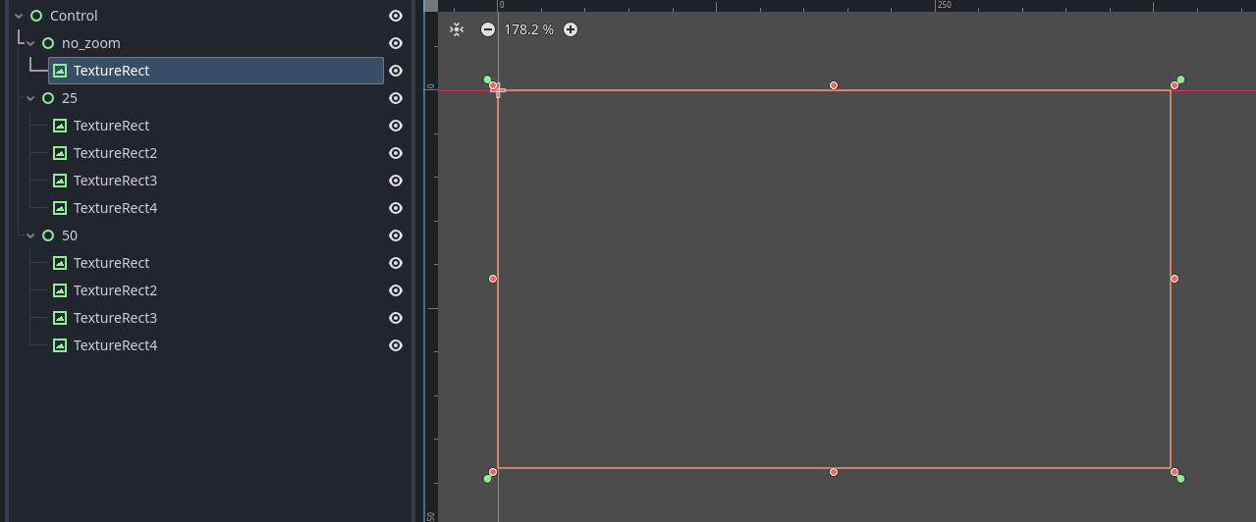Hide TextureRect4 under the 50 node
The height and width of the screenshot is (522, 1256).
[396, 345]
